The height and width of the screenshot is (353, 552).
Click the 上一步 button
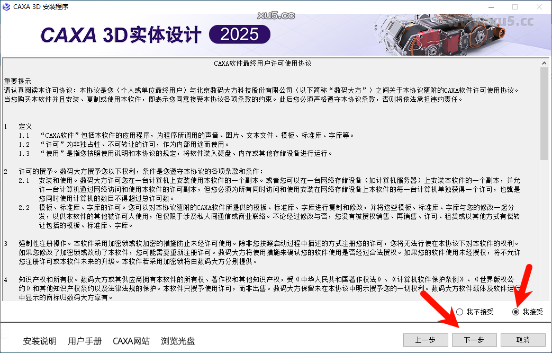pyautogui.click(x=426, y=340)
